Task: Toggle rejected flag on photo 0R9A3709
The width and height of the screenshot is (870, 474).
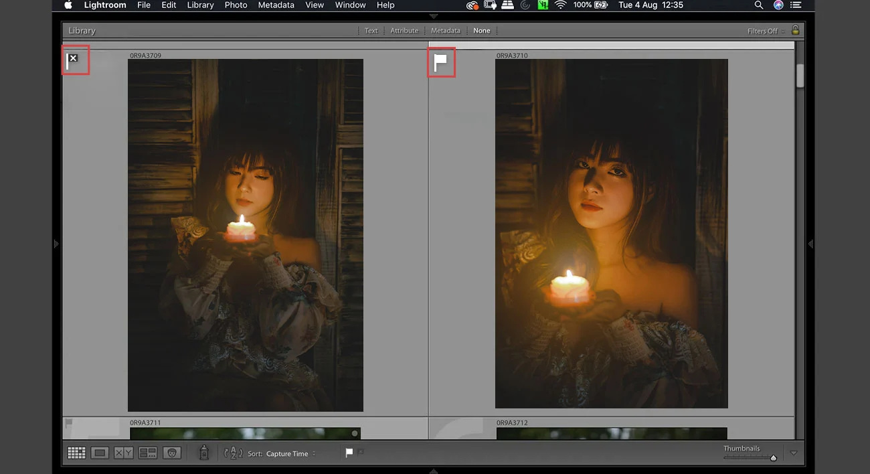Action: pos(72,61)
